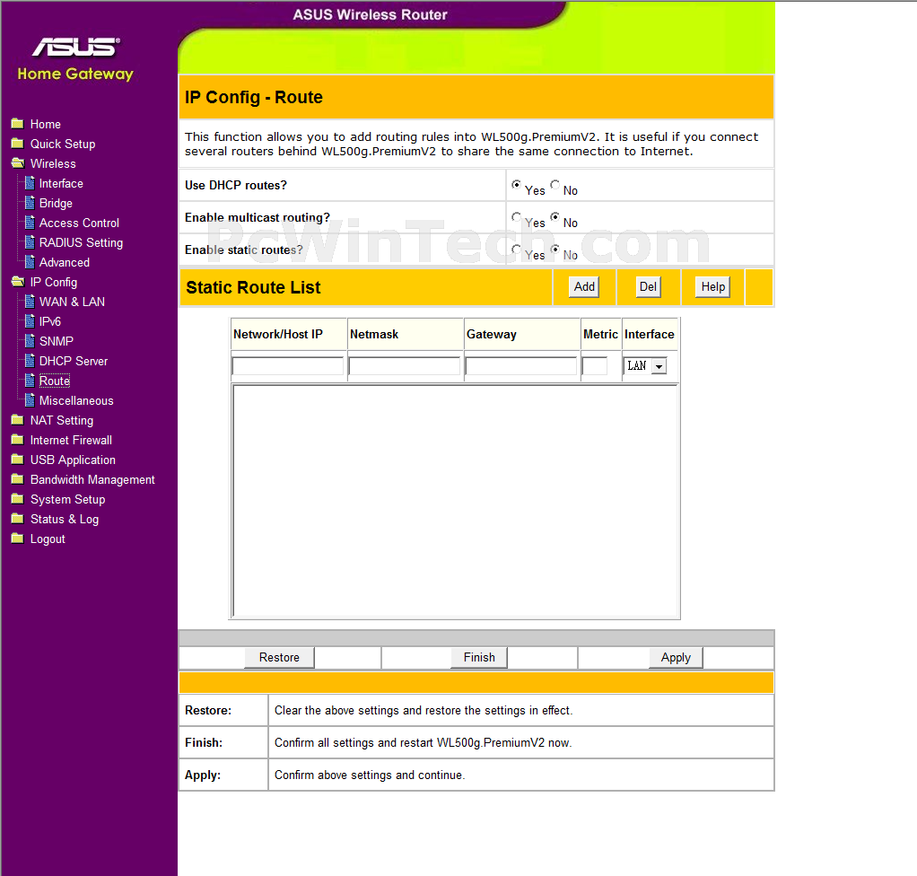Click the Finish button
The height and width of the screenshot is (876, 917).
479,657
